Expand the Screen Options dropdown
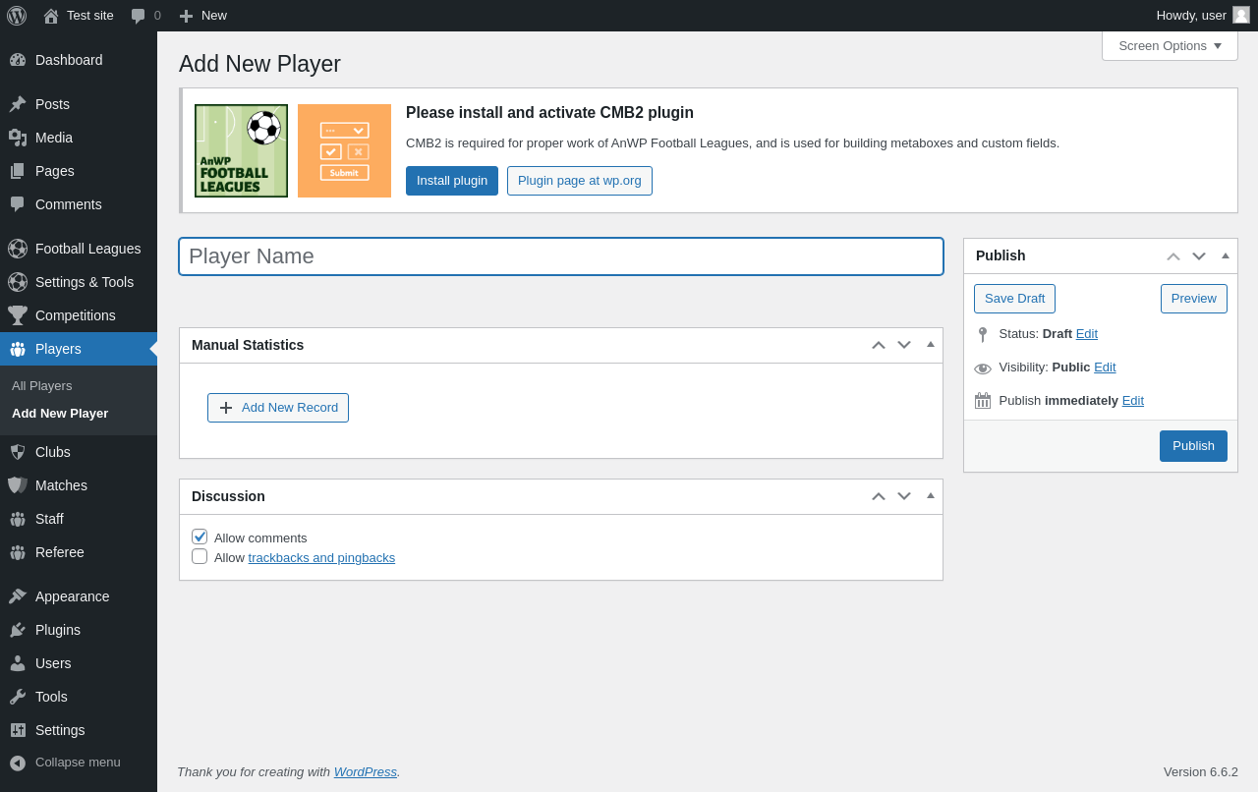The image size is (1258, 792). click(x=1170, y=45)
